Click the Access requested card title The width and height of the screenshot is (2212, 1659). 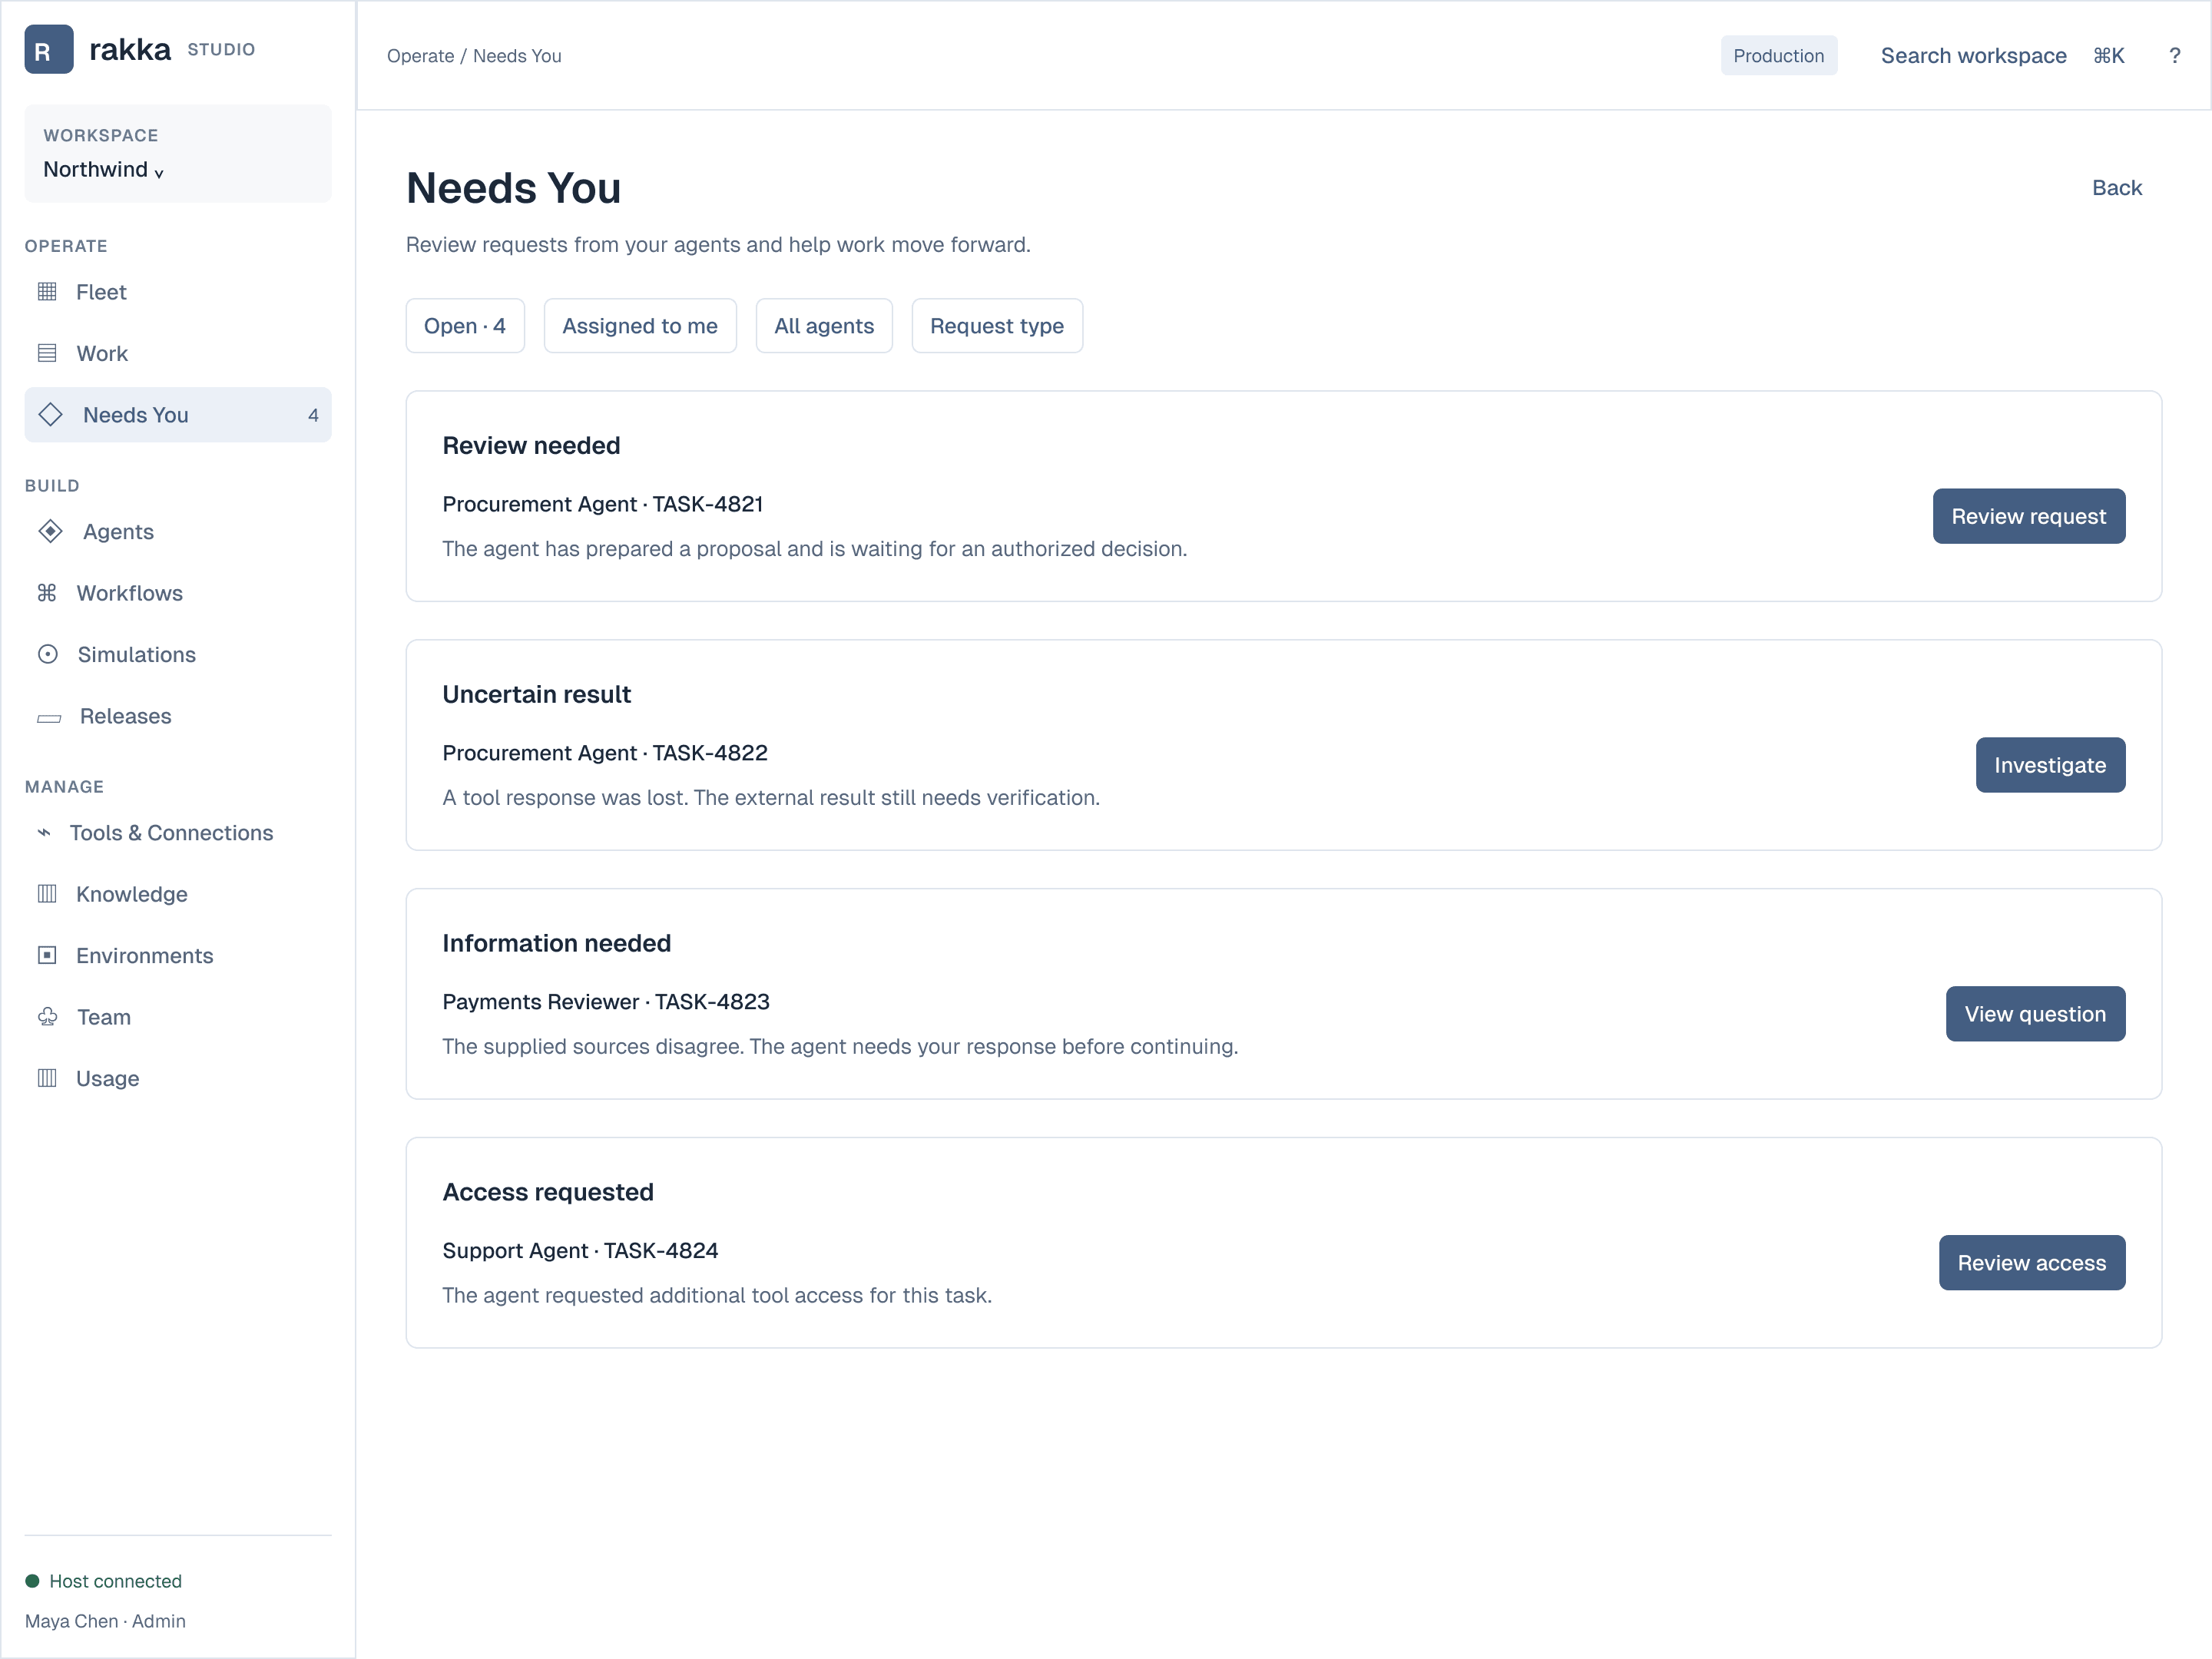click(x=548, y=1192)
